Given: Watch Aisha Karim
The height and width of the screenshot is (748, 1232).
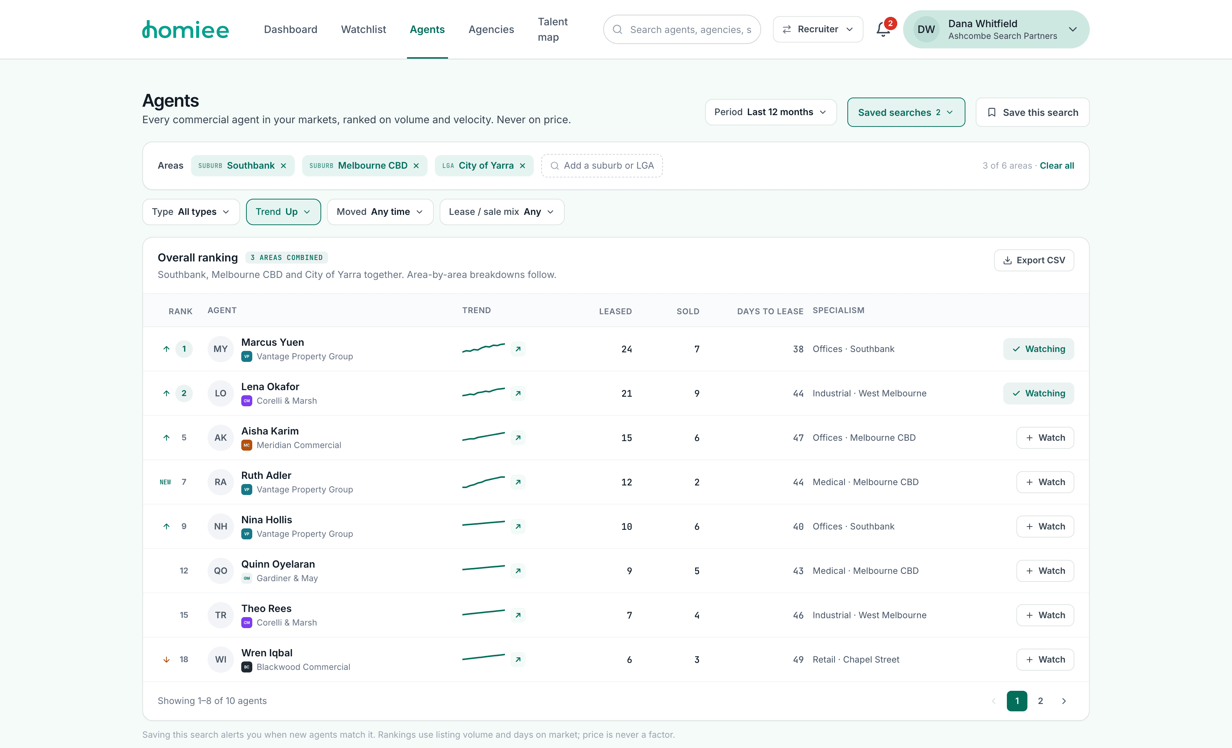Looking at the screenshot, I should [1045, 438].
